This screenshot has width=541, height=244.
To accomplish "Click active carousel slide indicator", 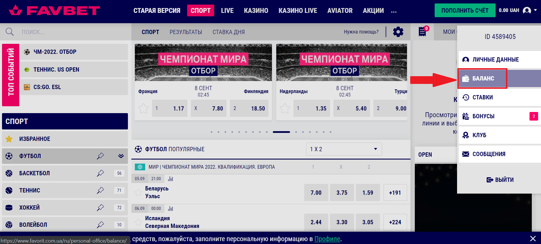I will 281,132.
